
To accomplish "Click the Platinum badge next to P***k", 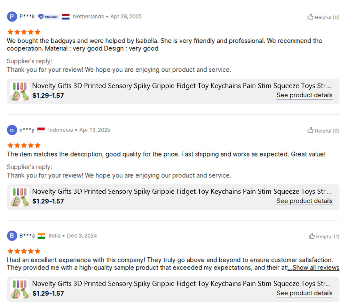I will point(48,17).
